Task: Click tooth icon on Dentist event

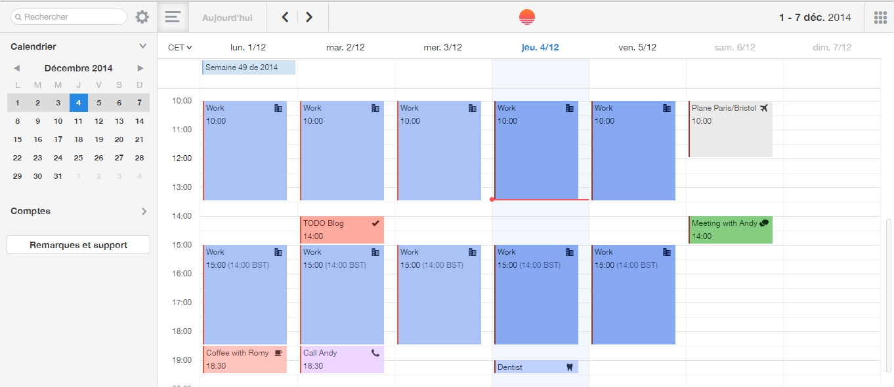Action: [x=569, y=367]
